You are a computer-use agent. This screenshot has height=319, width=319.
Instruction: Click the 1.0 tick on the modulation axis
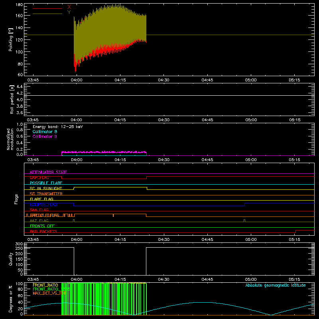(20, 124)
